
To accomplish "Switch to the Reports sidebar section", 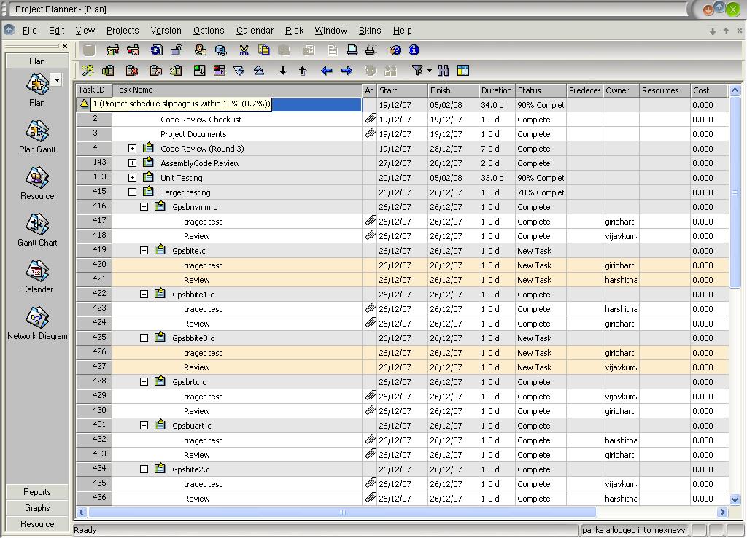I will pos(37,492).
